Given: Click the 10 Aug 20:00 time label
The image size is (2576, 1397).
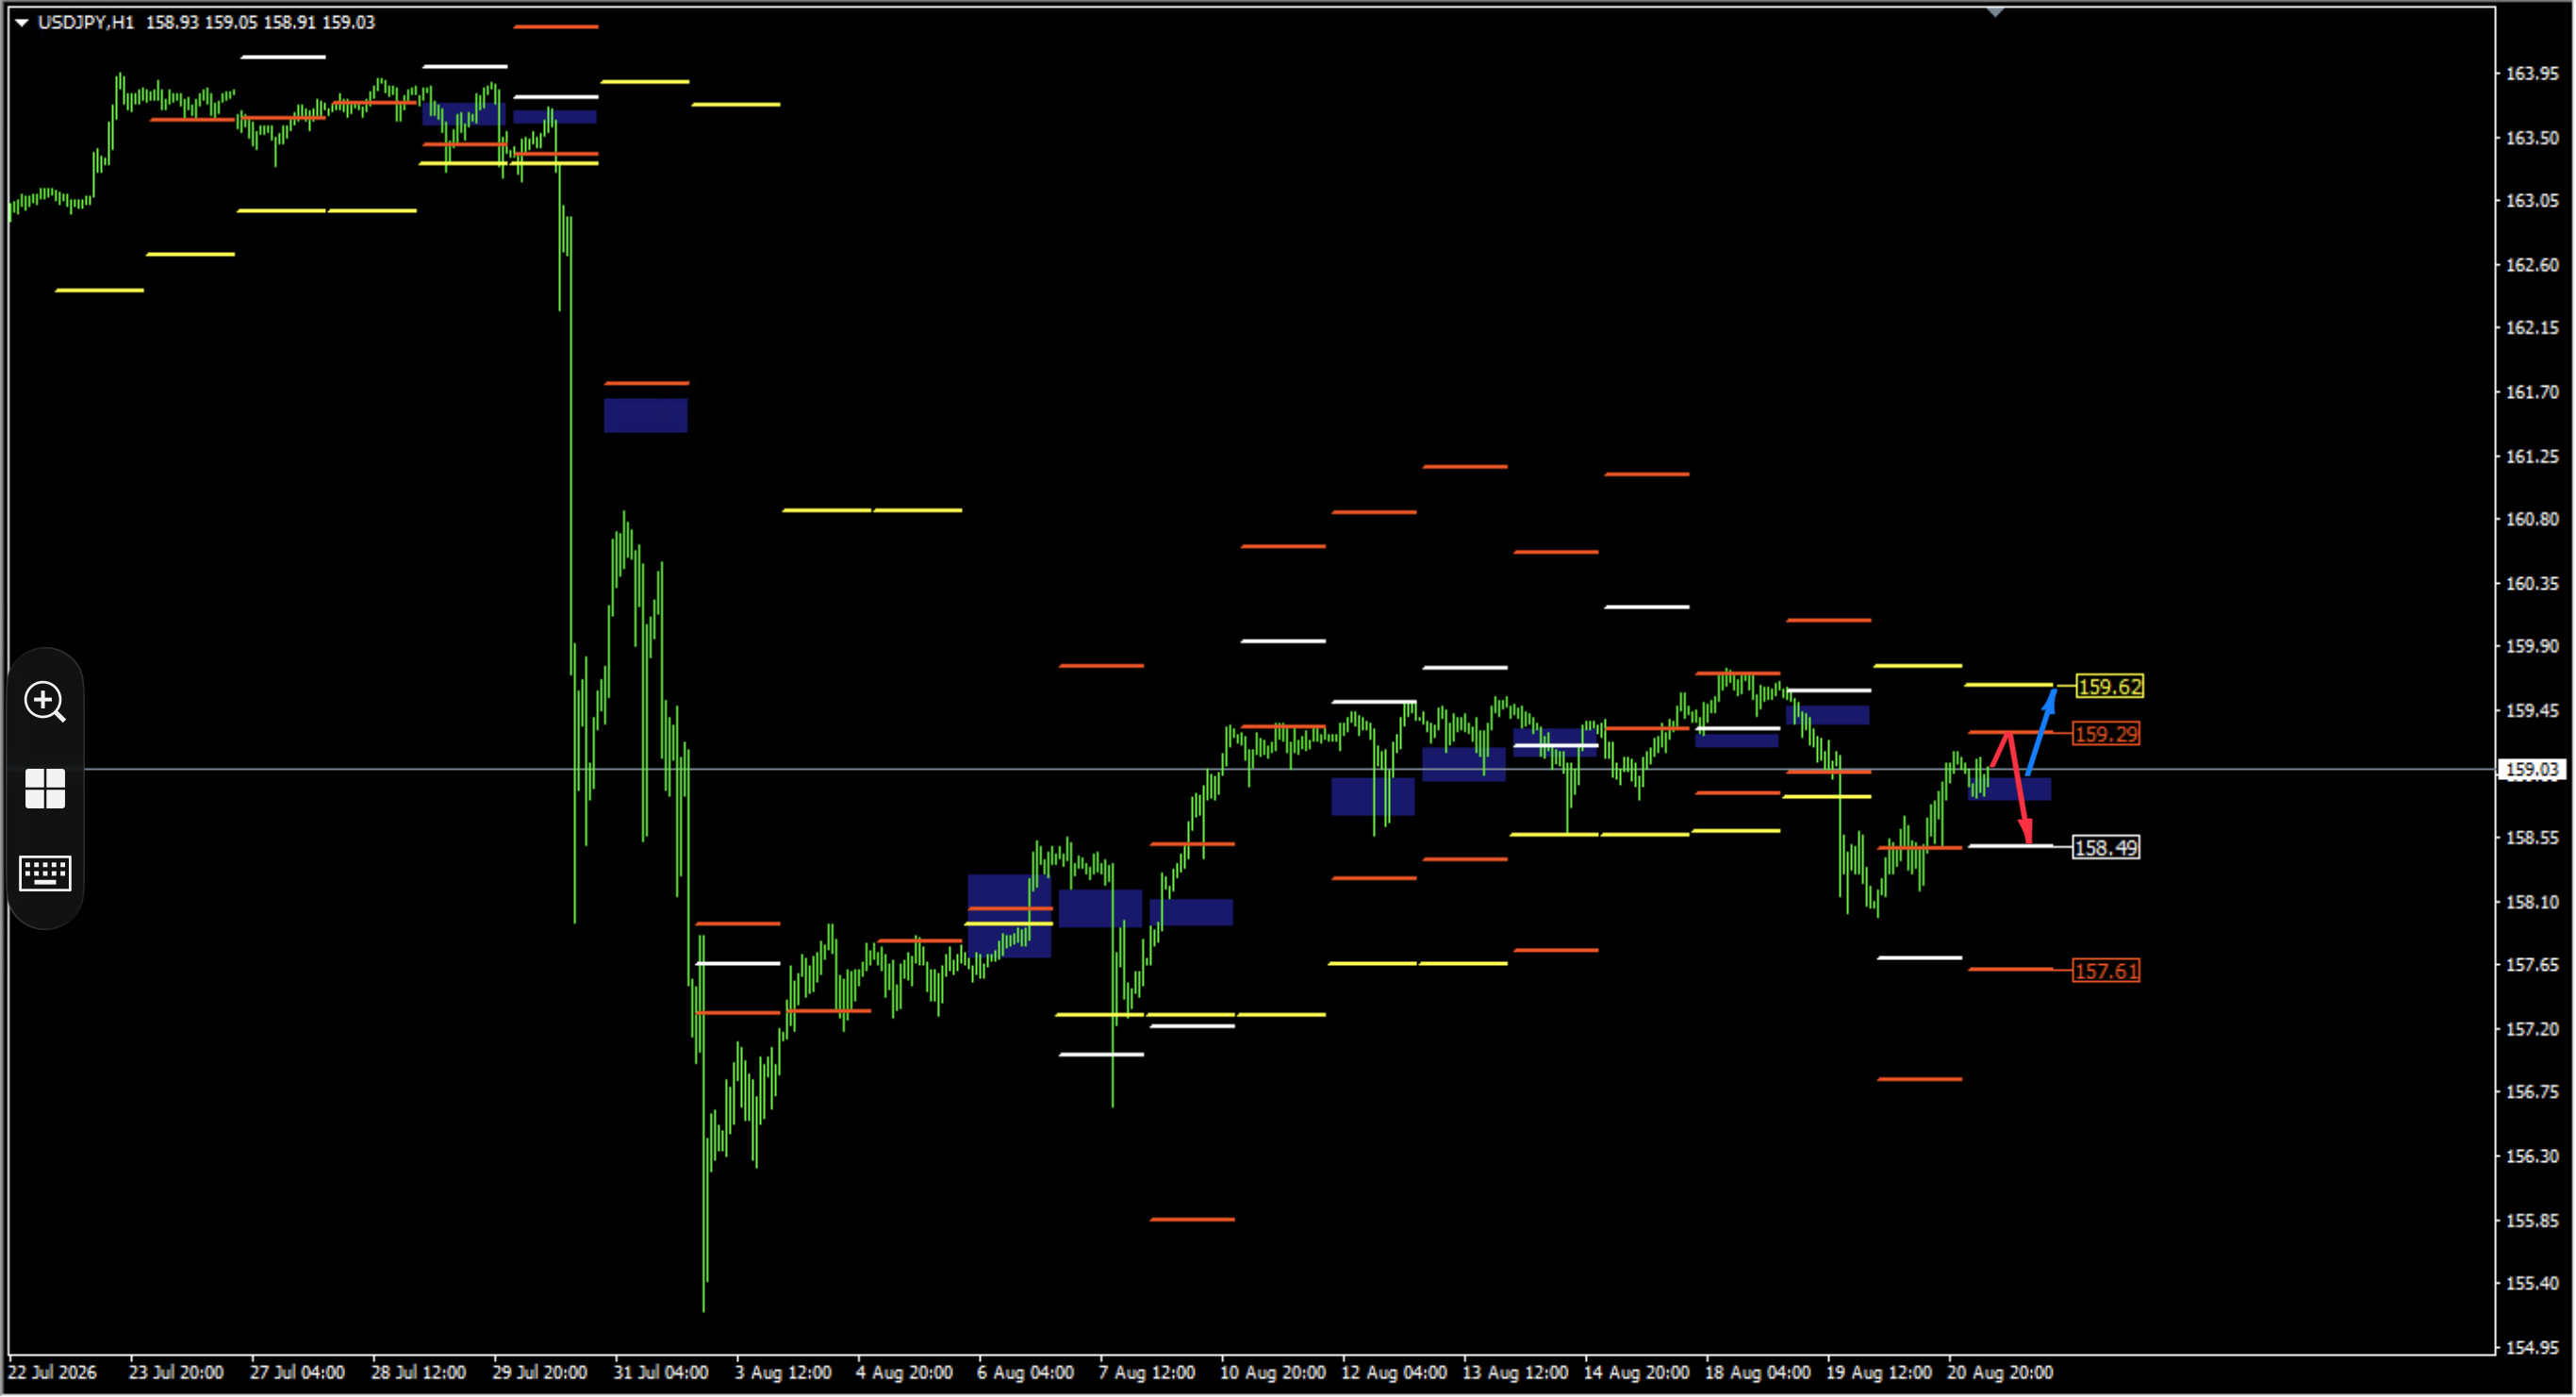Looking at the screenshot, I should [x=1273, y=1373].
